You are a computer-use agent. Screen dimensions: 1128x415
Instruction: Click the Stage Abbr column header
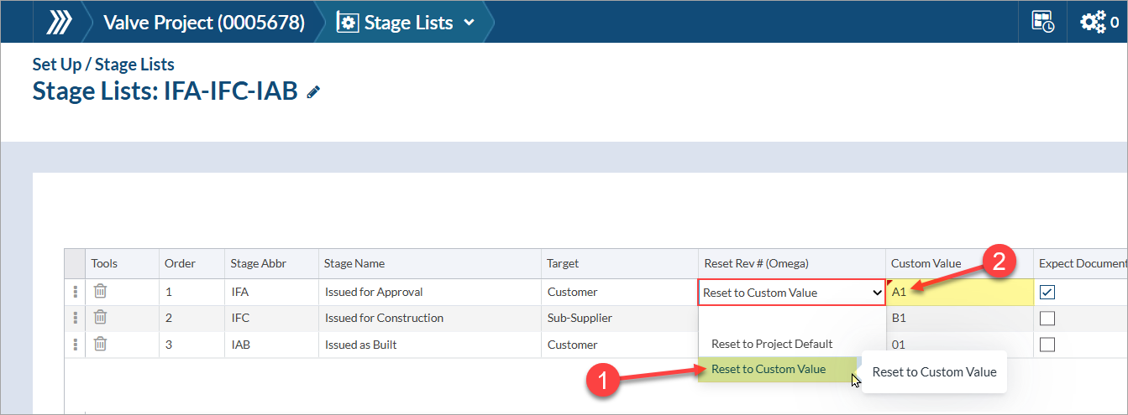point(259,263)
